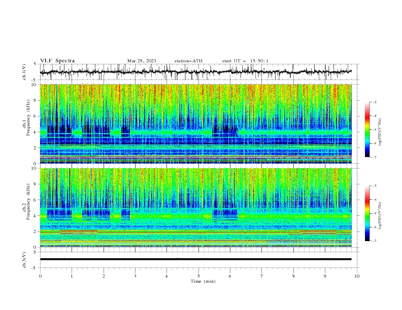The height and width of the screenshot is (310, 402).
Task: Click the time axis tick label "10" at the bottom right
Action: point(357,276)
